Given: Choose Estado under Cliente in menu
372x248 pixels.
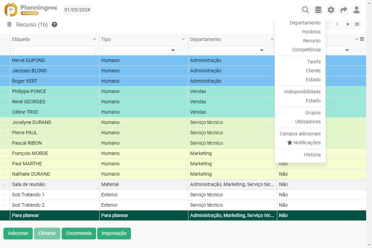Looking at the screenshot, I should [x=313, y=80].
